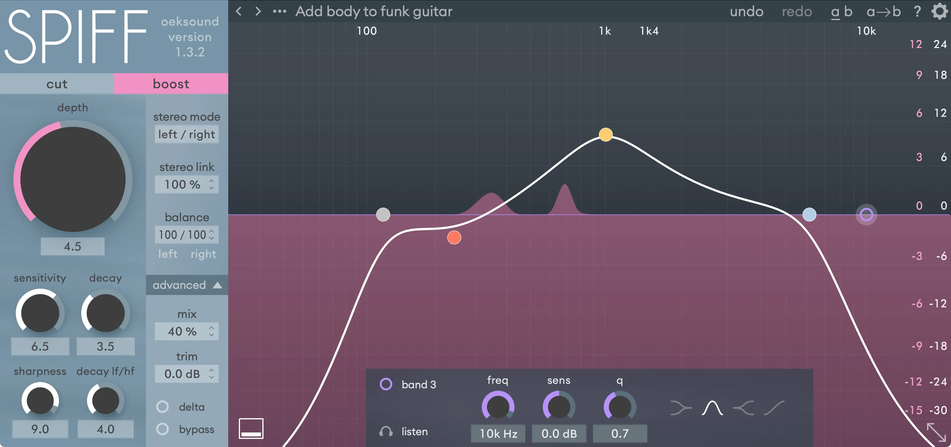Switch to the cut mode tab
Image resolution: width=951 pixels, height=447 pixels.
[57, 84]
